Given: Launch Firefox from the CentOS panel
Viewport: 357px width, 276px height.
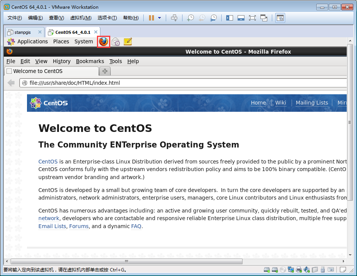Looking at the screenshot, I should pos(103,42).
